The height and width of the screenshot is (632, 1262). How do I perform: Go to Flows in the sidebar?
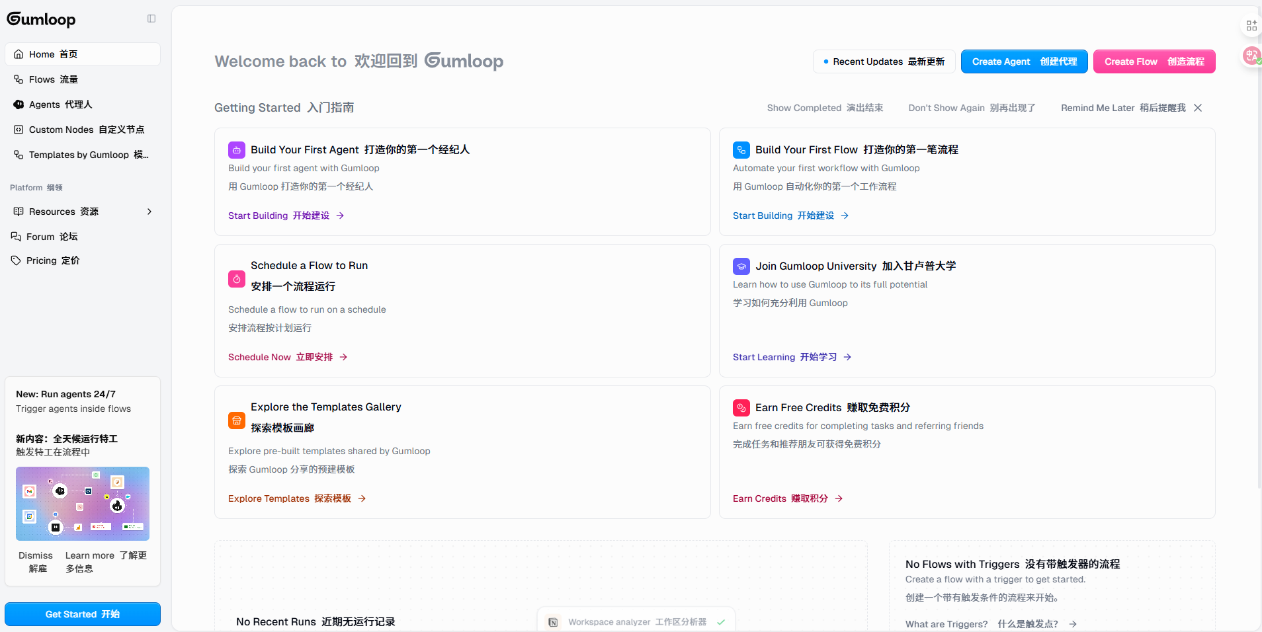point(53,79)
